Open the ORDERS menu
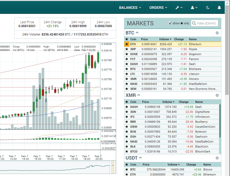The image size is (230, 176). click(158, 8)
